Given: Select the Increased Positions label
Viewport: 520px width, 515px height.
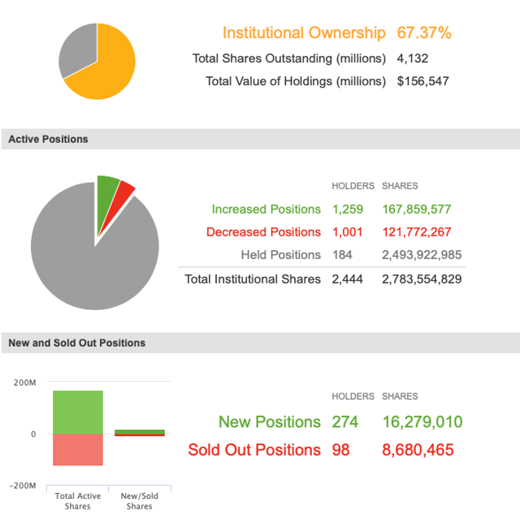Looking at the screenshot, I should [266, 210].
